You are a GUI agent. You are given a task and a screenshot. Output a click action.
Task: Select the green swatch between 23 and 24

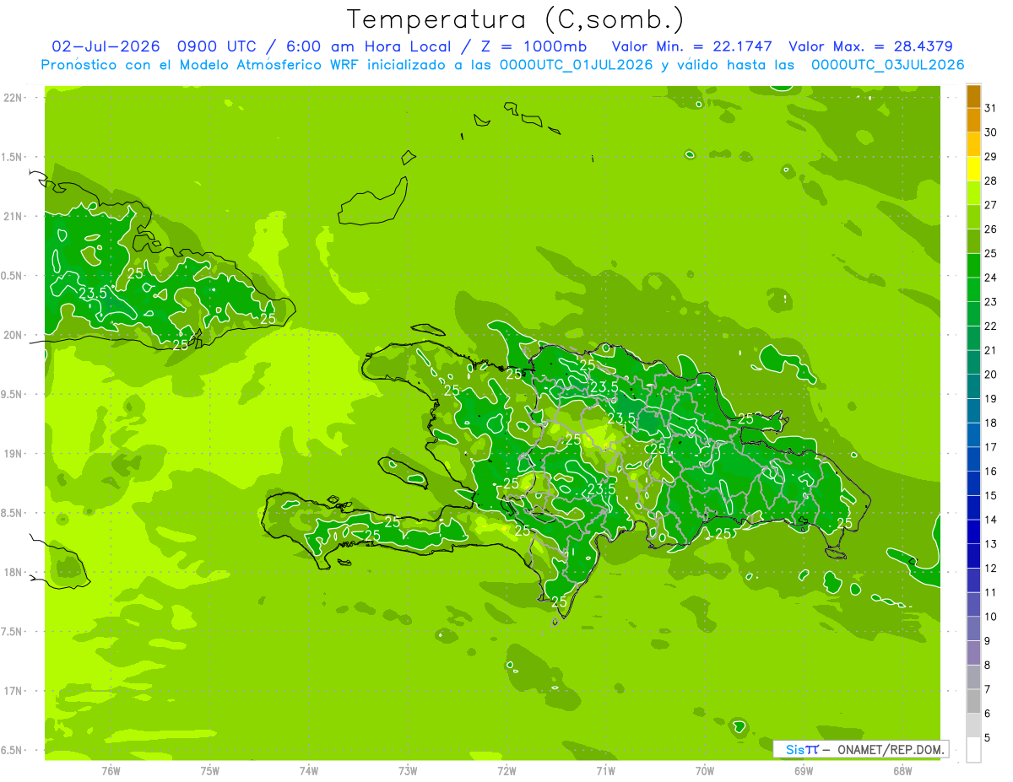pos(973,289)
